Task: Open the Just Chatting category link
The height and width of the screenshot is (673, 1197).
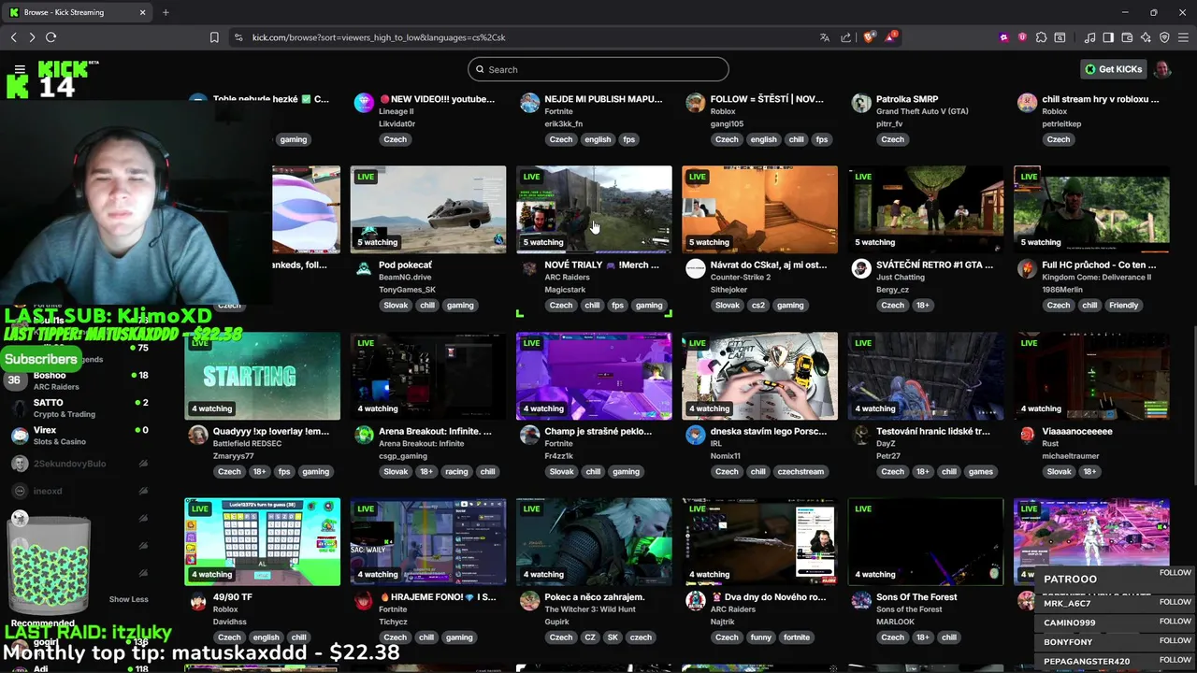Action: tap(901, 278)
